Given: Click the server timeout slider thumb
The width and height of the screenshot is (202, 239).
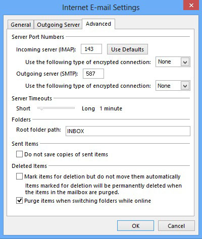Looking at the screenshot, I should click(41, 108).
